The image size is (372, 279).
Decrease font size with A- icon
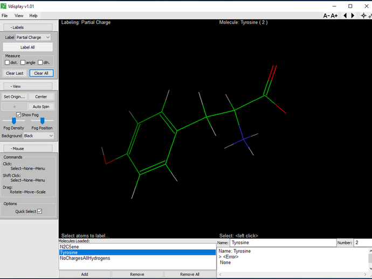tap(327, 16)
